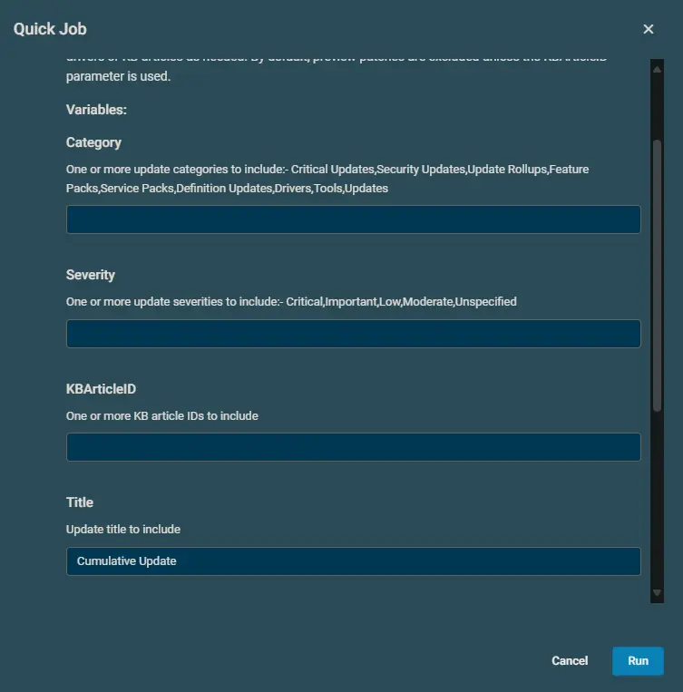Image resolution: width=683 pixels, height=692 pixels.
Task: Click the Variables heading
Action: (x=96, y=110)
